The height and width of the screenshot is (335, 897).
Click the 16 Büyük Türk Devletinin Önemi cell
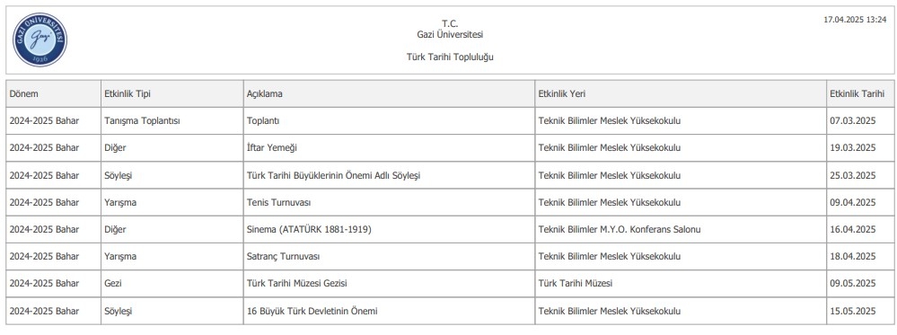click(389, 311)
